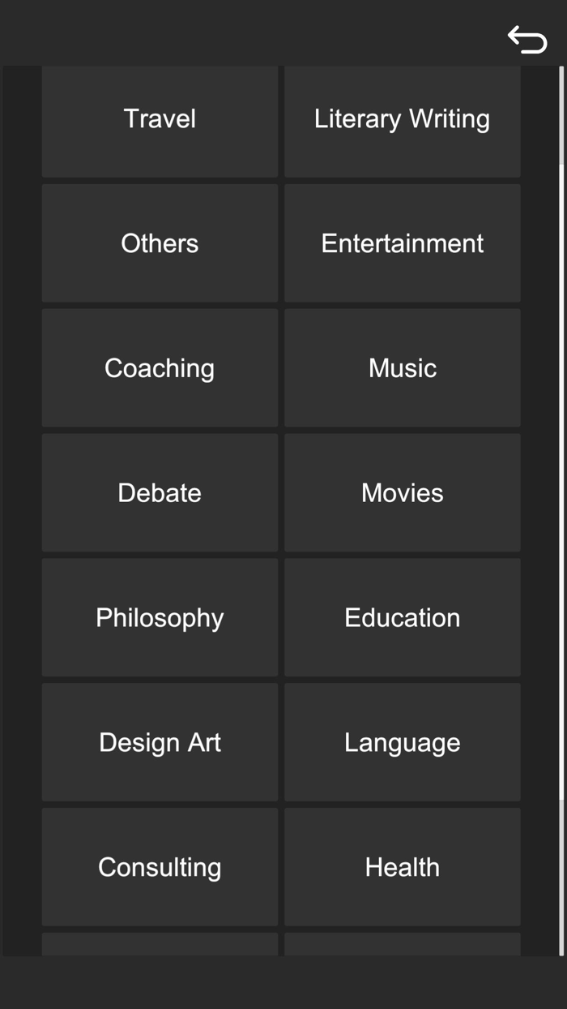Select the Movies category
This screenshot has width=567, height=1009.
402,493
